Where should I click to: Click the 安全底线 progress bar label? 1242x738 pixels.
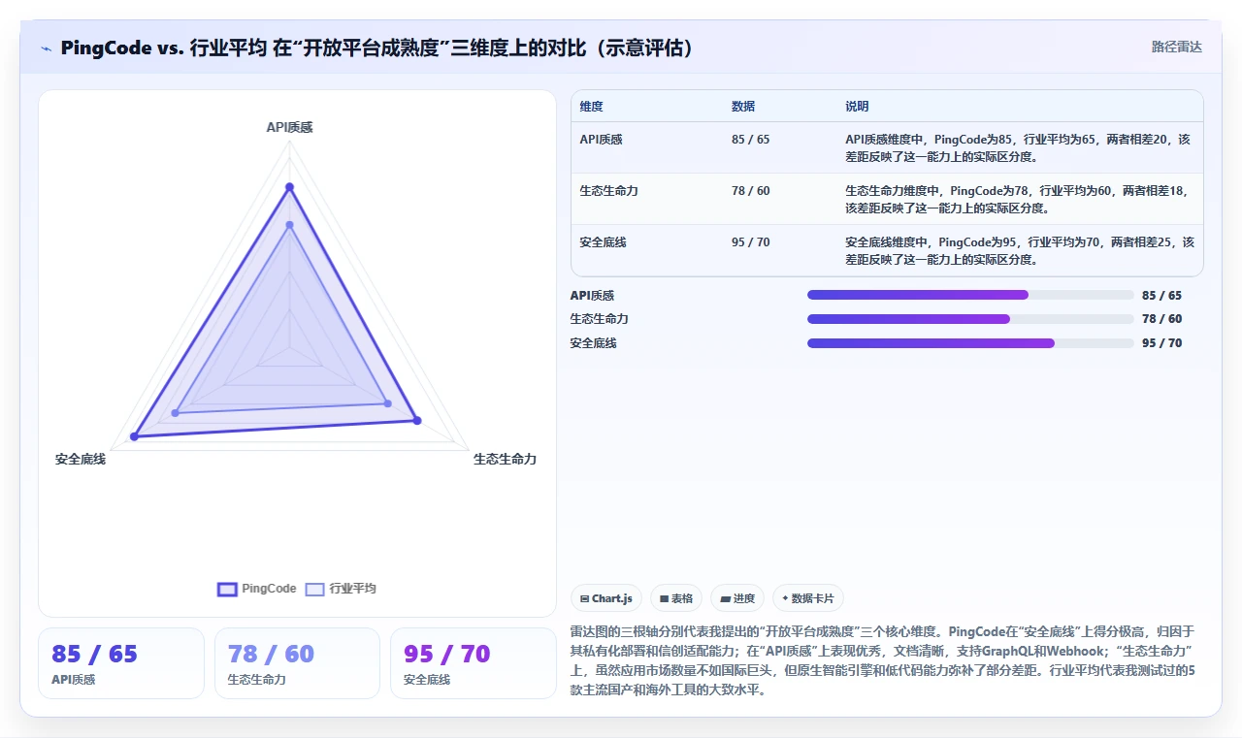click(593, 343)
